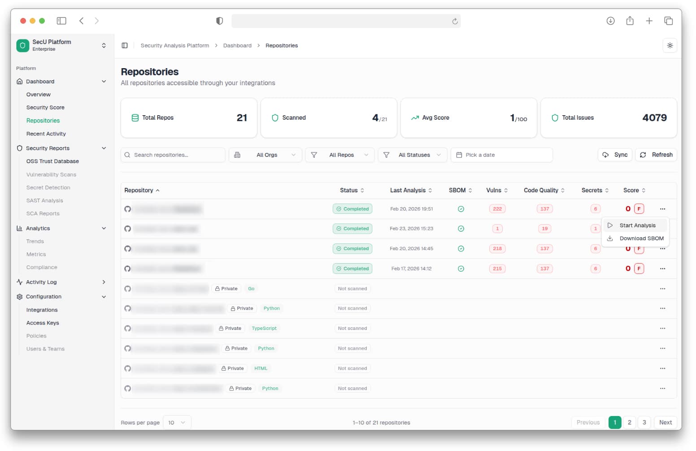Click the Activity Log pulse icon

[19, 282]
